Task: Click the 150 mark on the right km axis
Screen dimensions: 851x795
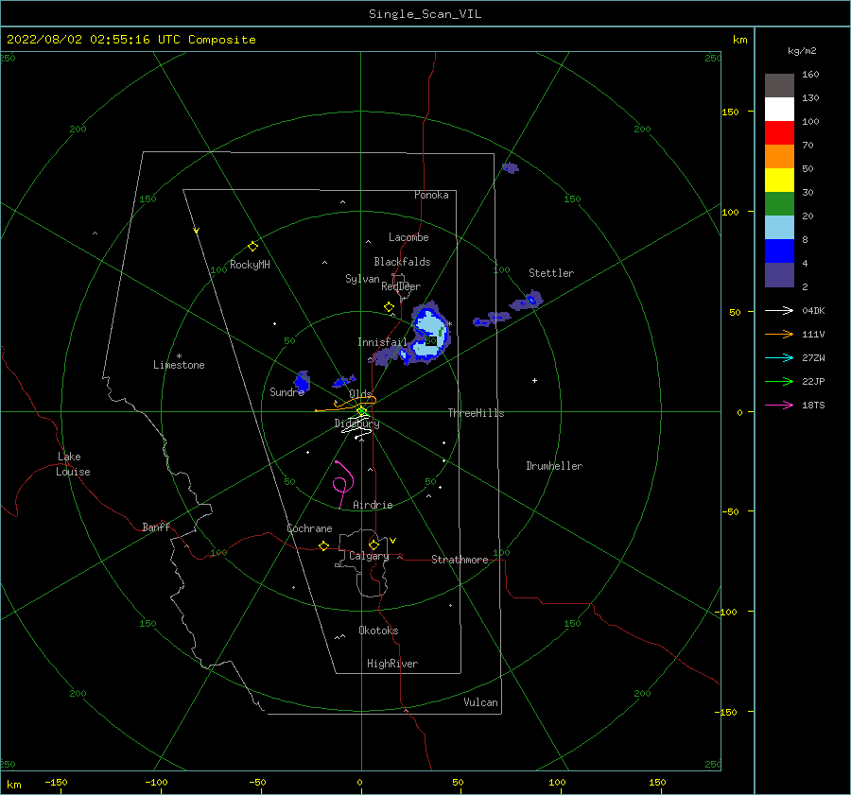Action: [730, 112]
